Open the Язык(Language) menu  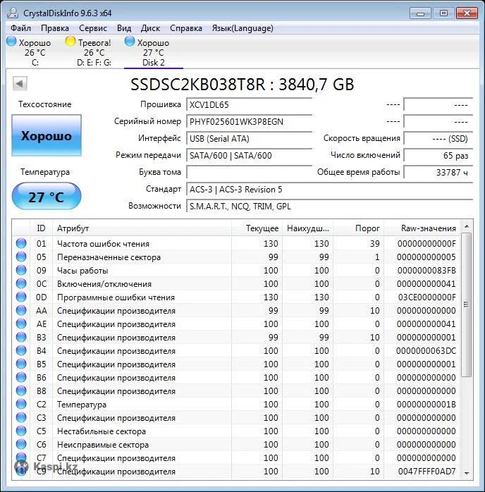point(242,28)
